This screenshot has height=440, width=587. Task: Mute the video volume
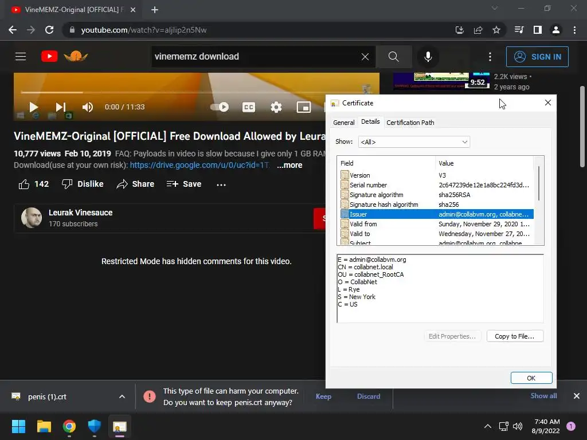click(x=88, y=107)
